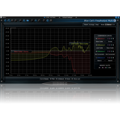This screenshot has width=120, height=120.
Task: Select the Average button
Action: click(92, 25)
